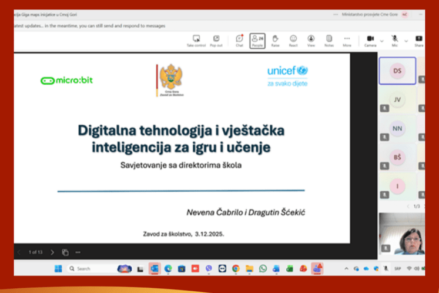Select the DS participant tile
This screenshot has height=293, width=439.
(397, 71)
